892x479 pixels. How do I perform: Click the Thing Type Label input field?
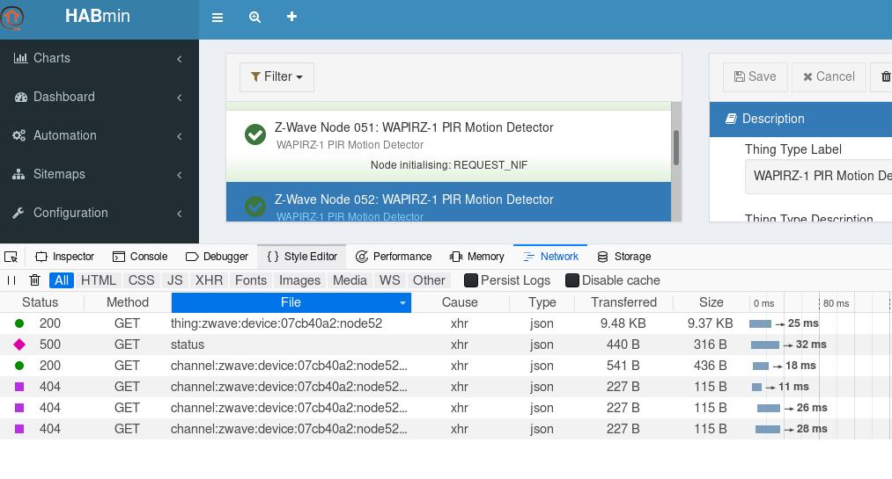click(819, 177)
